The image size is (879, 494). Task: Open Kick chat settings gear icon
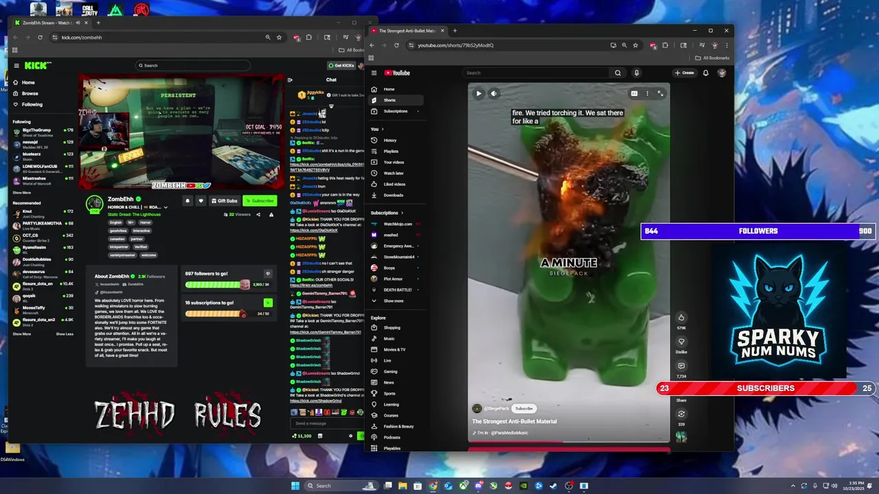tap(350, 436)
